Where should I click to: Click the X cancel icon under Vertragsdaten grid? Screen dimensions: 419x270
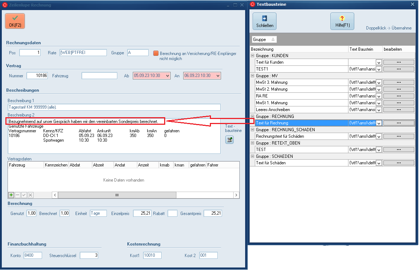click(31, 195)
